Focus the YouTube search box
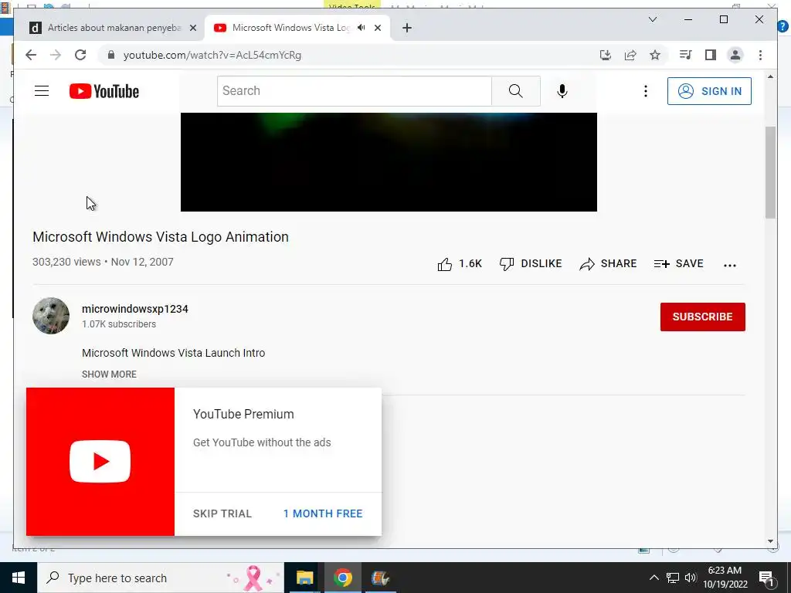Screen dimensions: 791x593 (354, 91)
